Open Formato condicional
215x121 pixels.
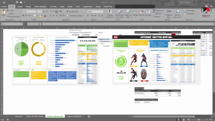[110, 14]
